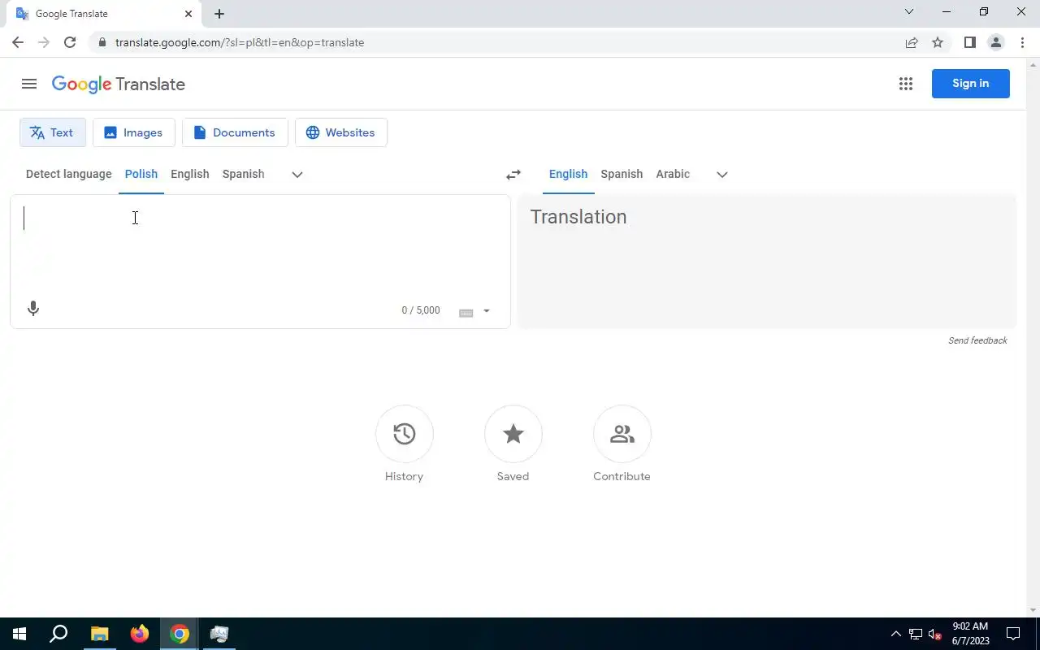
Task: Click the address bar URL
Action: (240, 42)
